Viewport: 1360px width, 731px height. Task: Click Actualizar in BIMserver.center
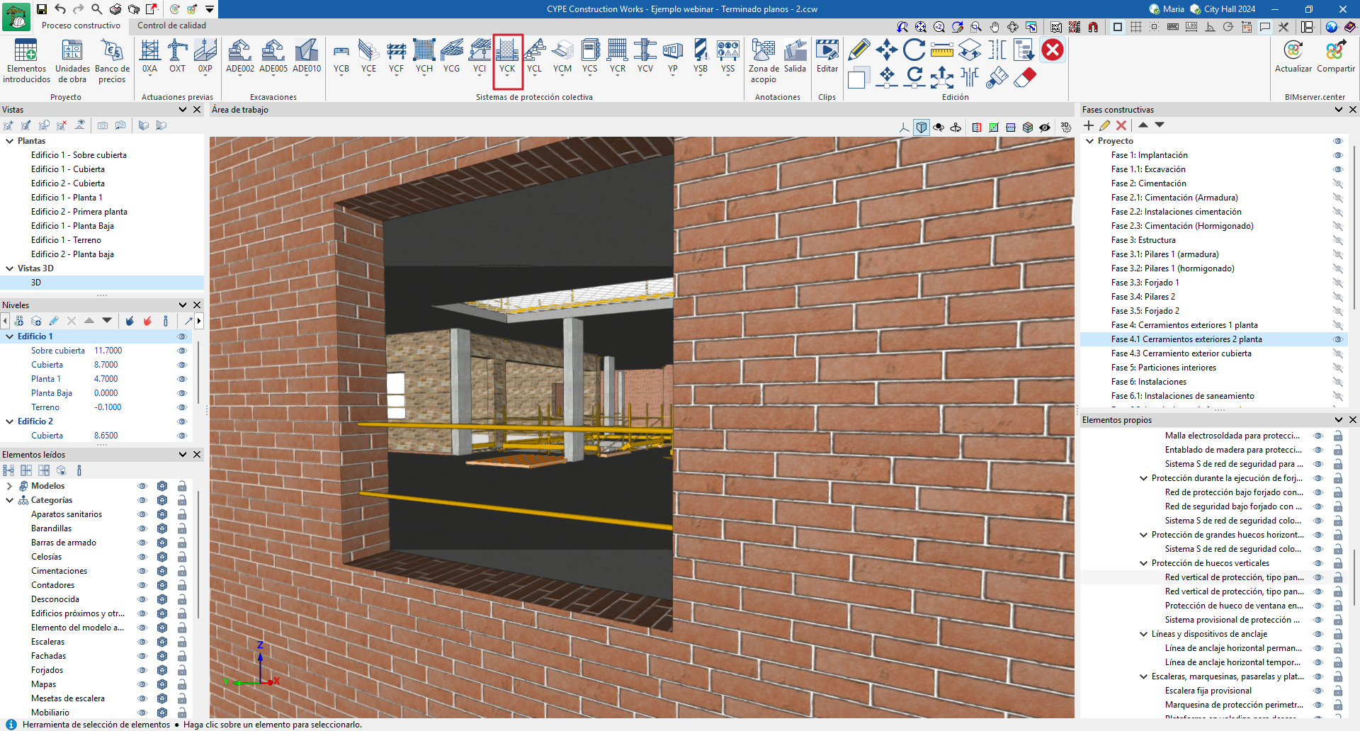[1293, 56]
